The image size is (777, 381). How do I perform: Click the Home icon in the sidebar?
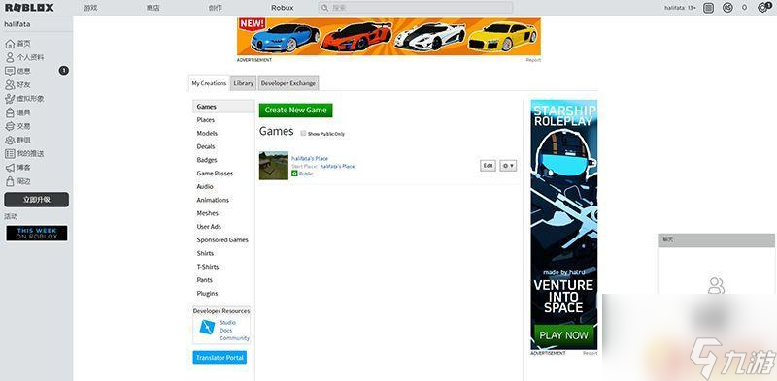click(10, 44)
